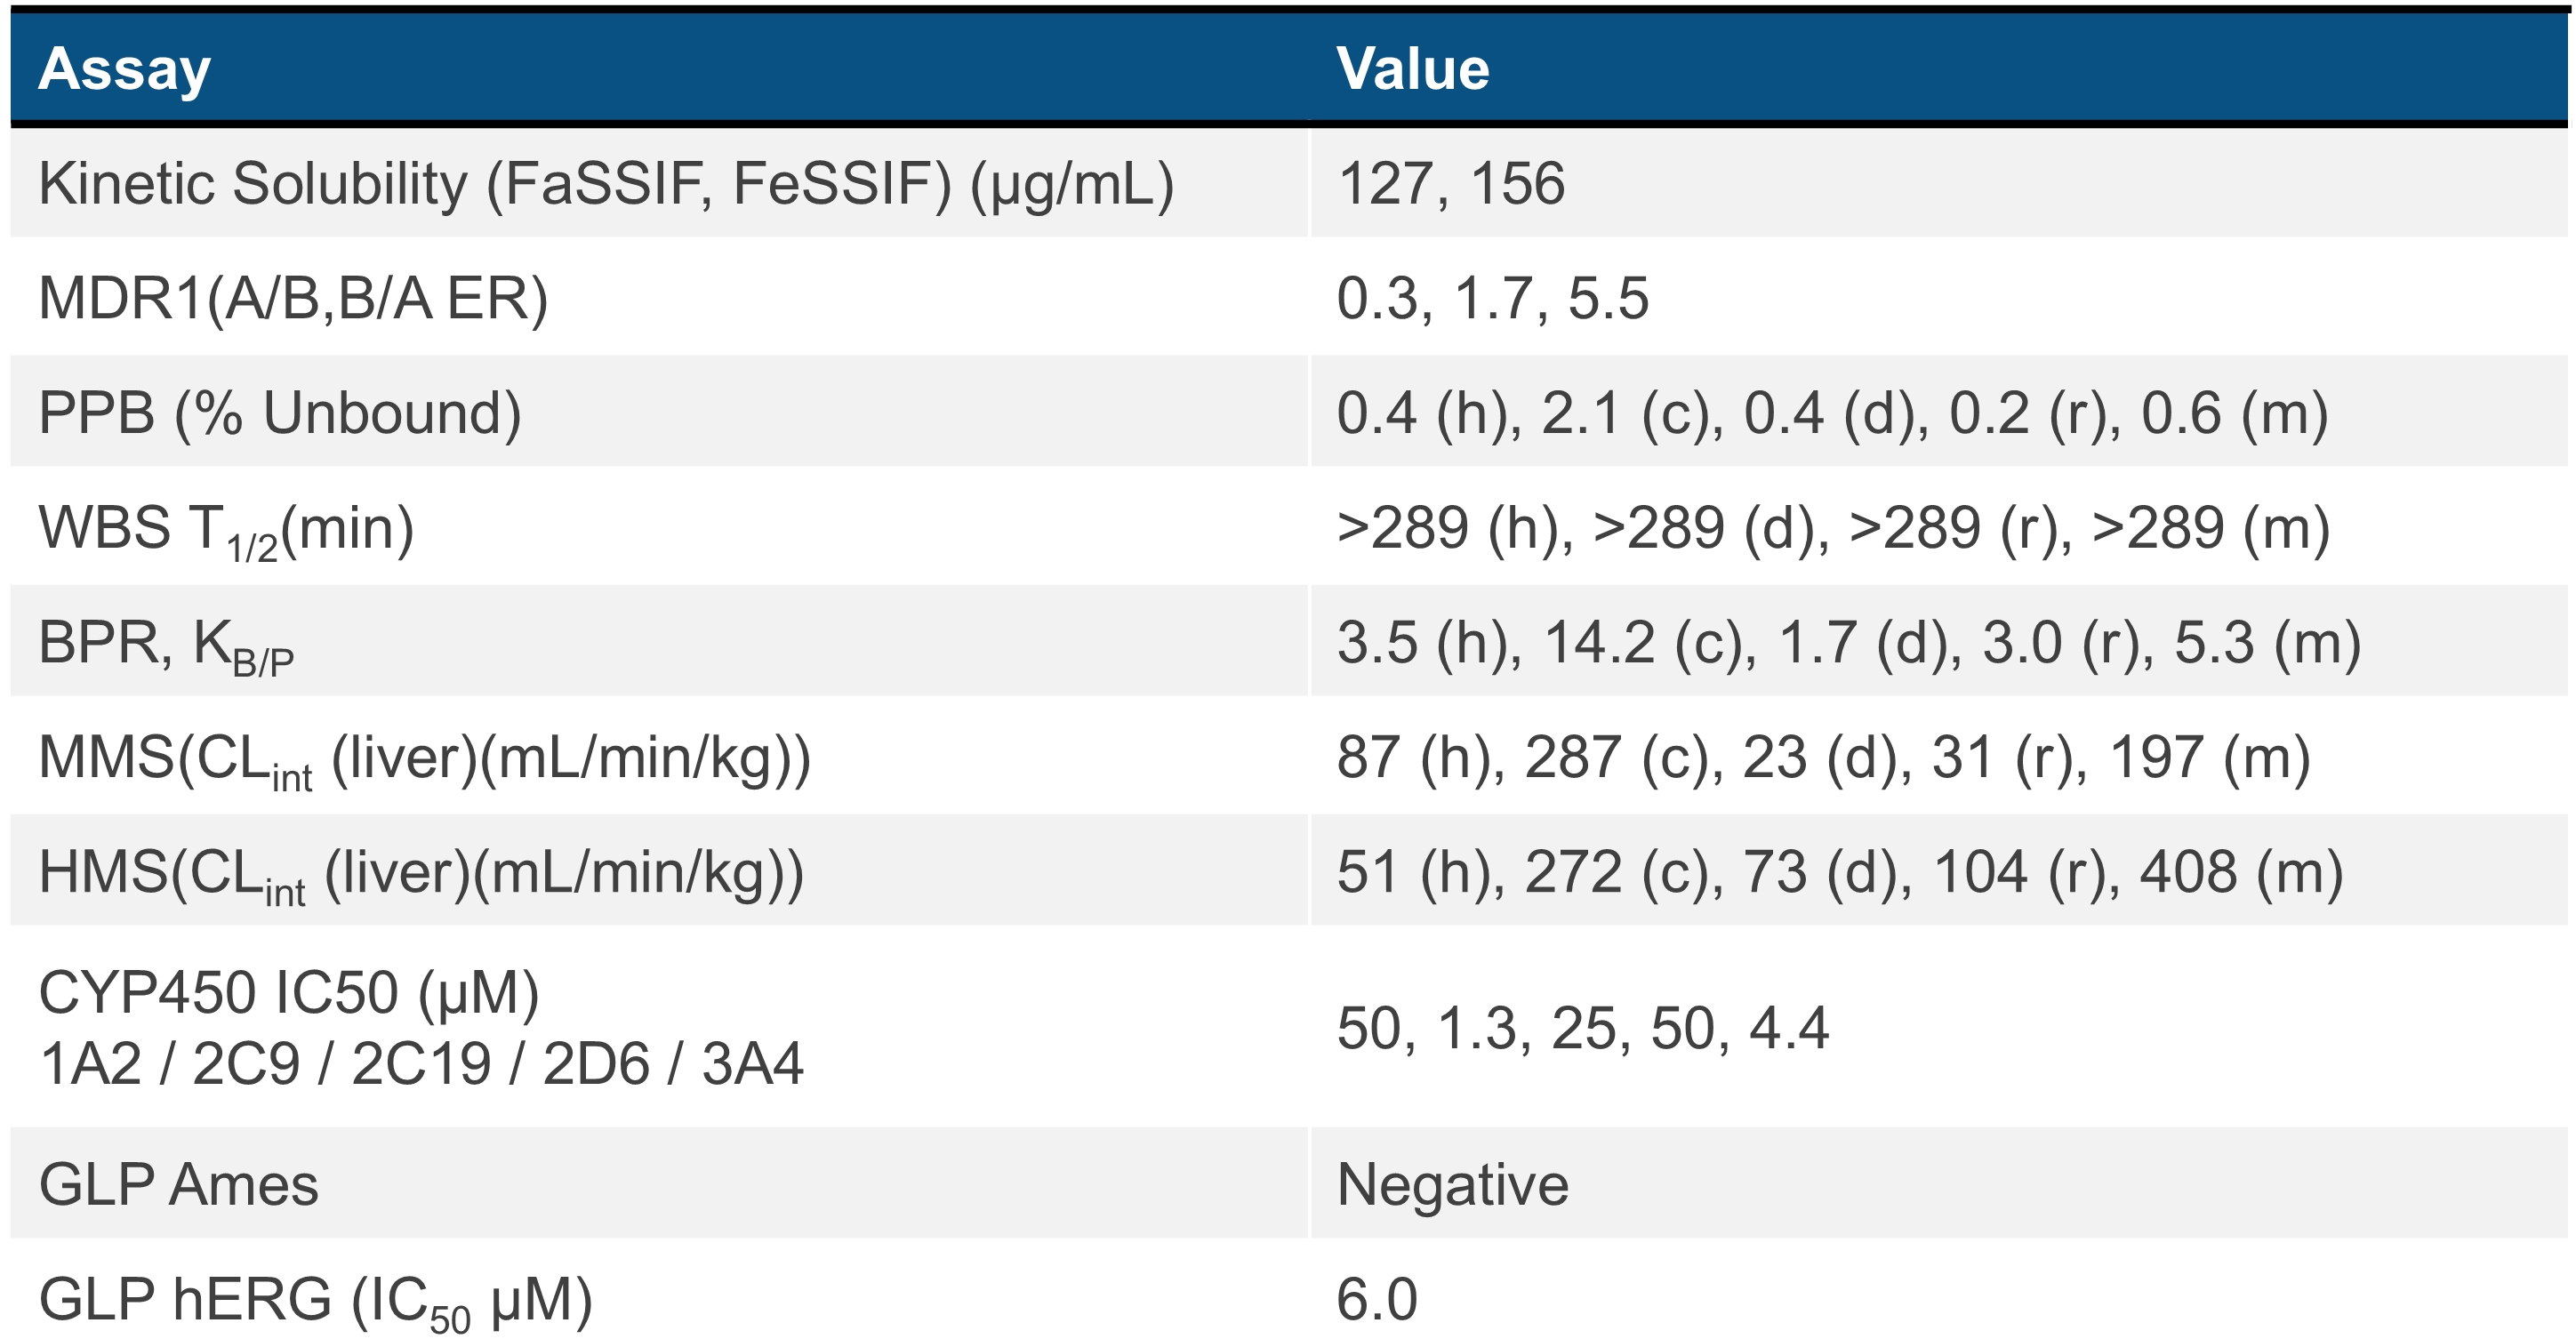Viewport: 2576px width, 1339px height.
Task: Click the 0.3, 1.7, 5.5 value cell
Action: [x=1492, y=299]
